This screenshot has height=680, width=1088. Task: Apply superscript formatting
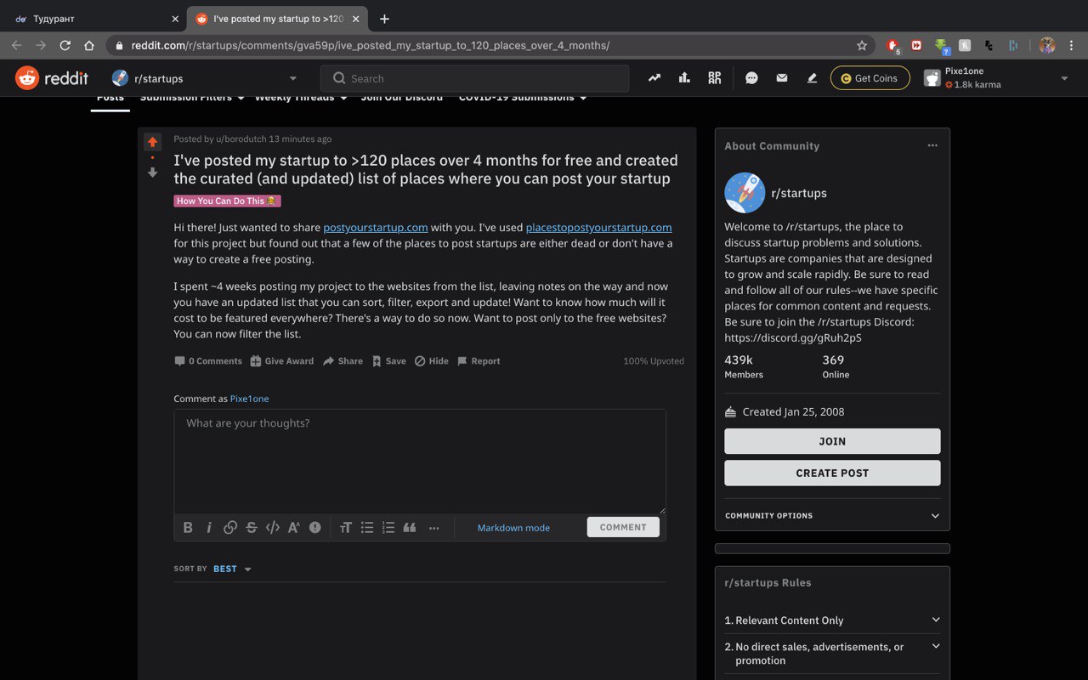coord(294,527)
